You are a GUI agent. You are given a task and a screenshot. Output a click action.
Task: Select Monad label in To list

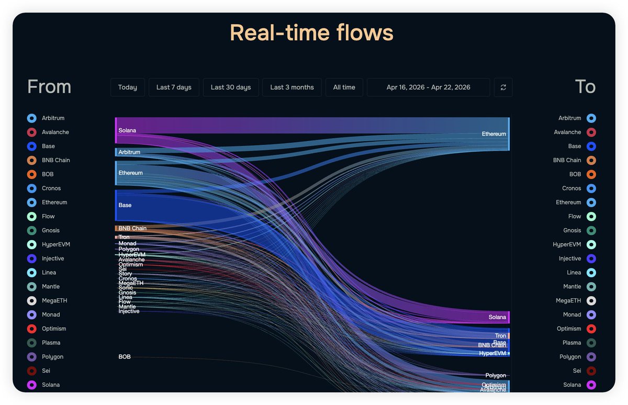click(x=571, y=314)
